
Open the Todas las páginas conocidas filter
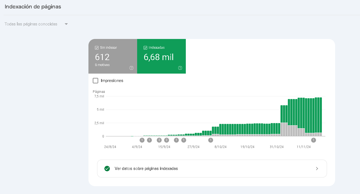point(31,24)
